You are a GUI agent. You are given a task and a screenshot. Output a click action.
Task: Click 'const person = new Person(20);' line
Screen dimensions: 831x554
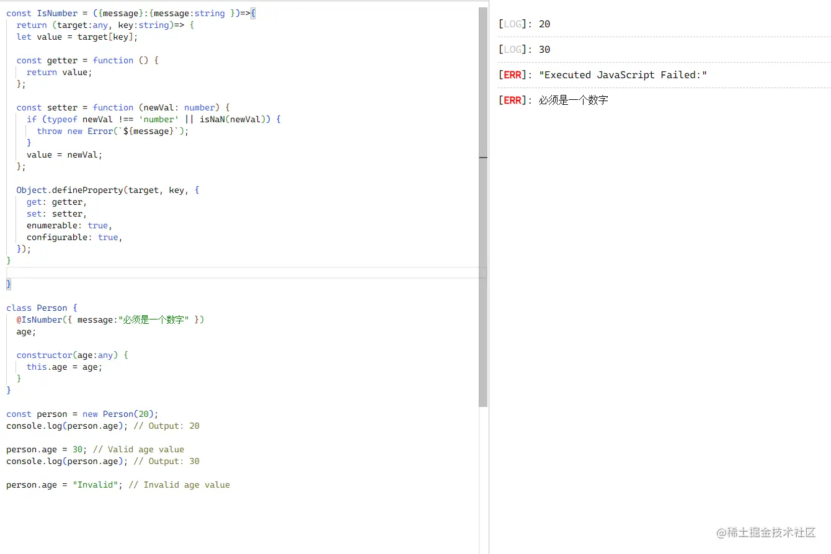coord(82,414)
